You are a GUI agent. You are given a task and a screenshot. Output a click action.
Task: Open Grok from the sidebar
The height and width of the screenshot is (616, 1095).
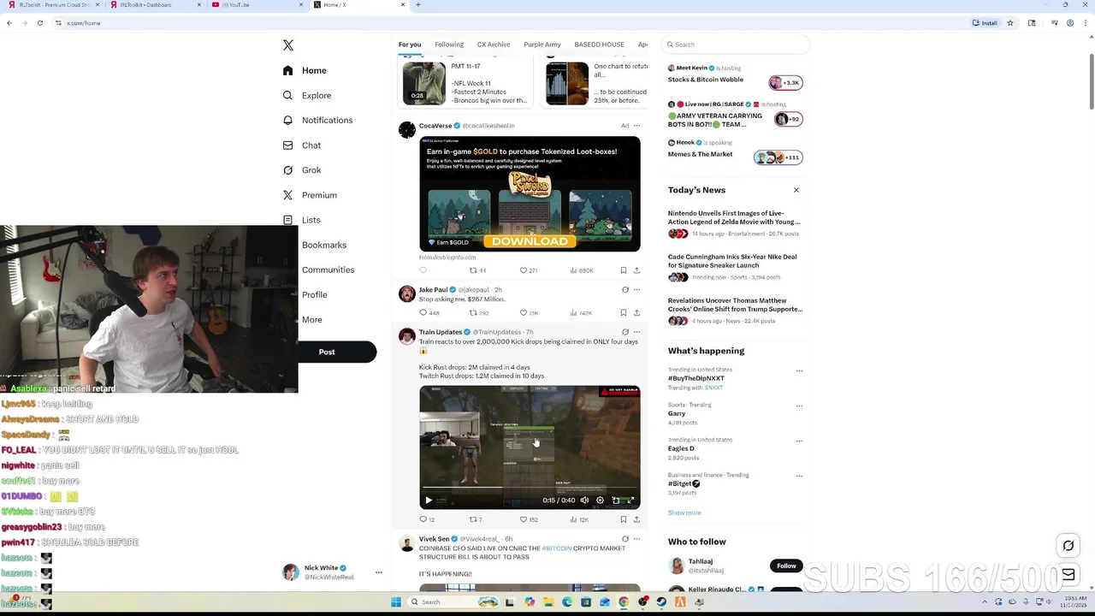pos(302,170)
